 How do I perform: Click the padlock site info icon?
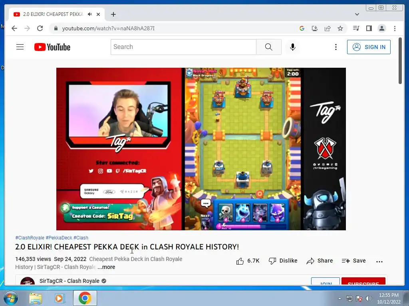pyautogui.click(x=56, y=28)
